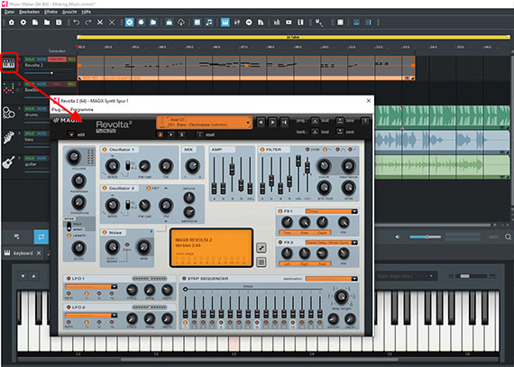Toggle Oscillator 2 KEY button
This screenshot has width=514, height=367.
pyautogui.click(x=149, y=188)
